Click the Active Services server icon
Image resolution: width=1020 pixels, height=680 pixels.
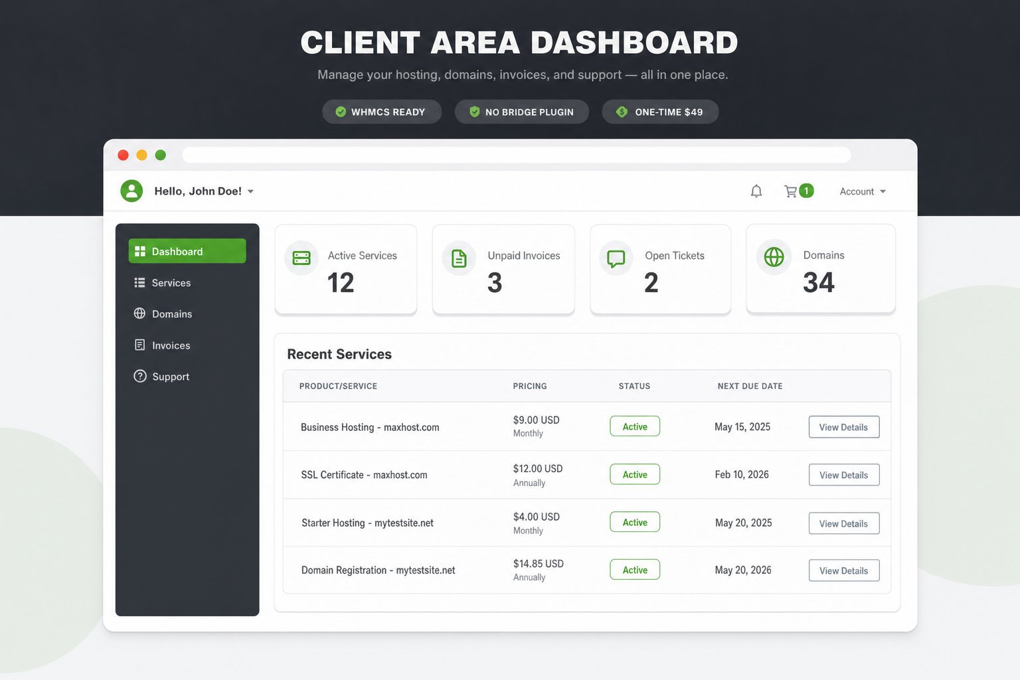tap(301, 258)
